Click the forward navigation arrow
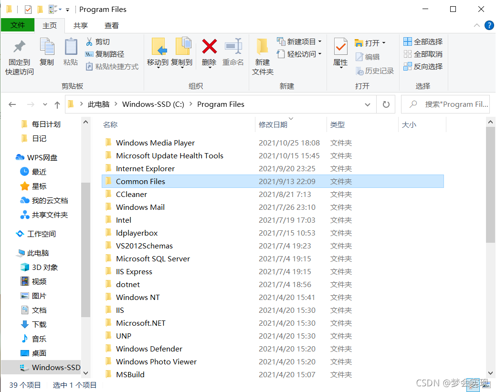The image size is (496, 392). pos(31,104)
